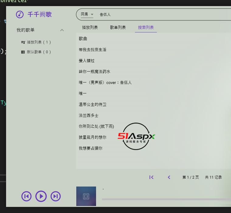
Task: Select song 给你一瓶魔法药水
Action: 95,72
